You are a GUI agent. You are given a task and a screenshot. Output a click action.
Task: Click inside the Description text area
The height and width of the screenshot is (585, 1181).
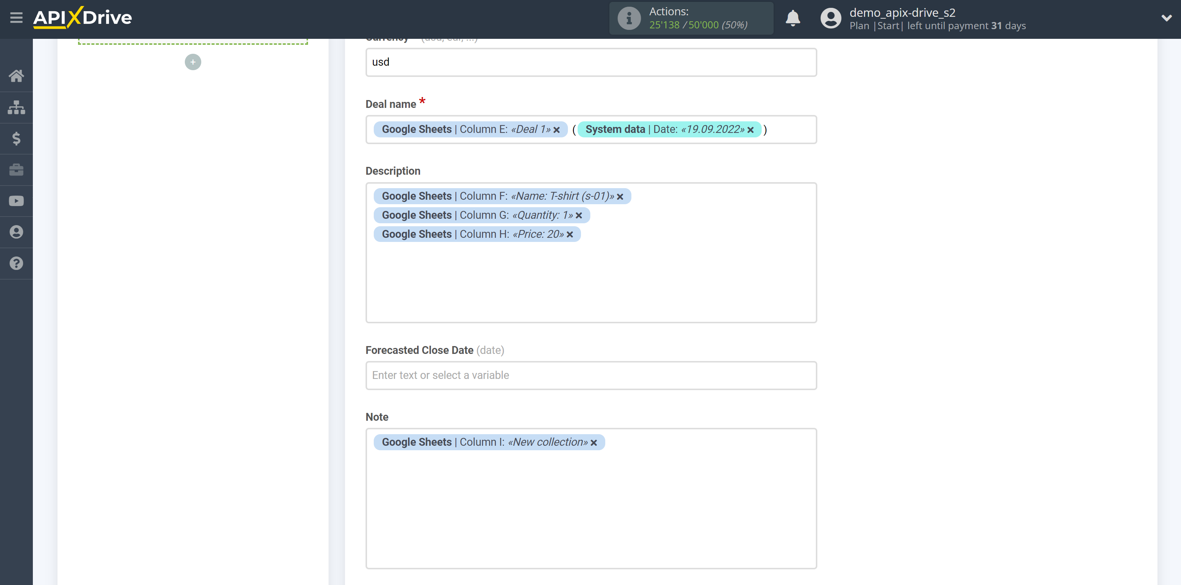[x=591, y=253]
